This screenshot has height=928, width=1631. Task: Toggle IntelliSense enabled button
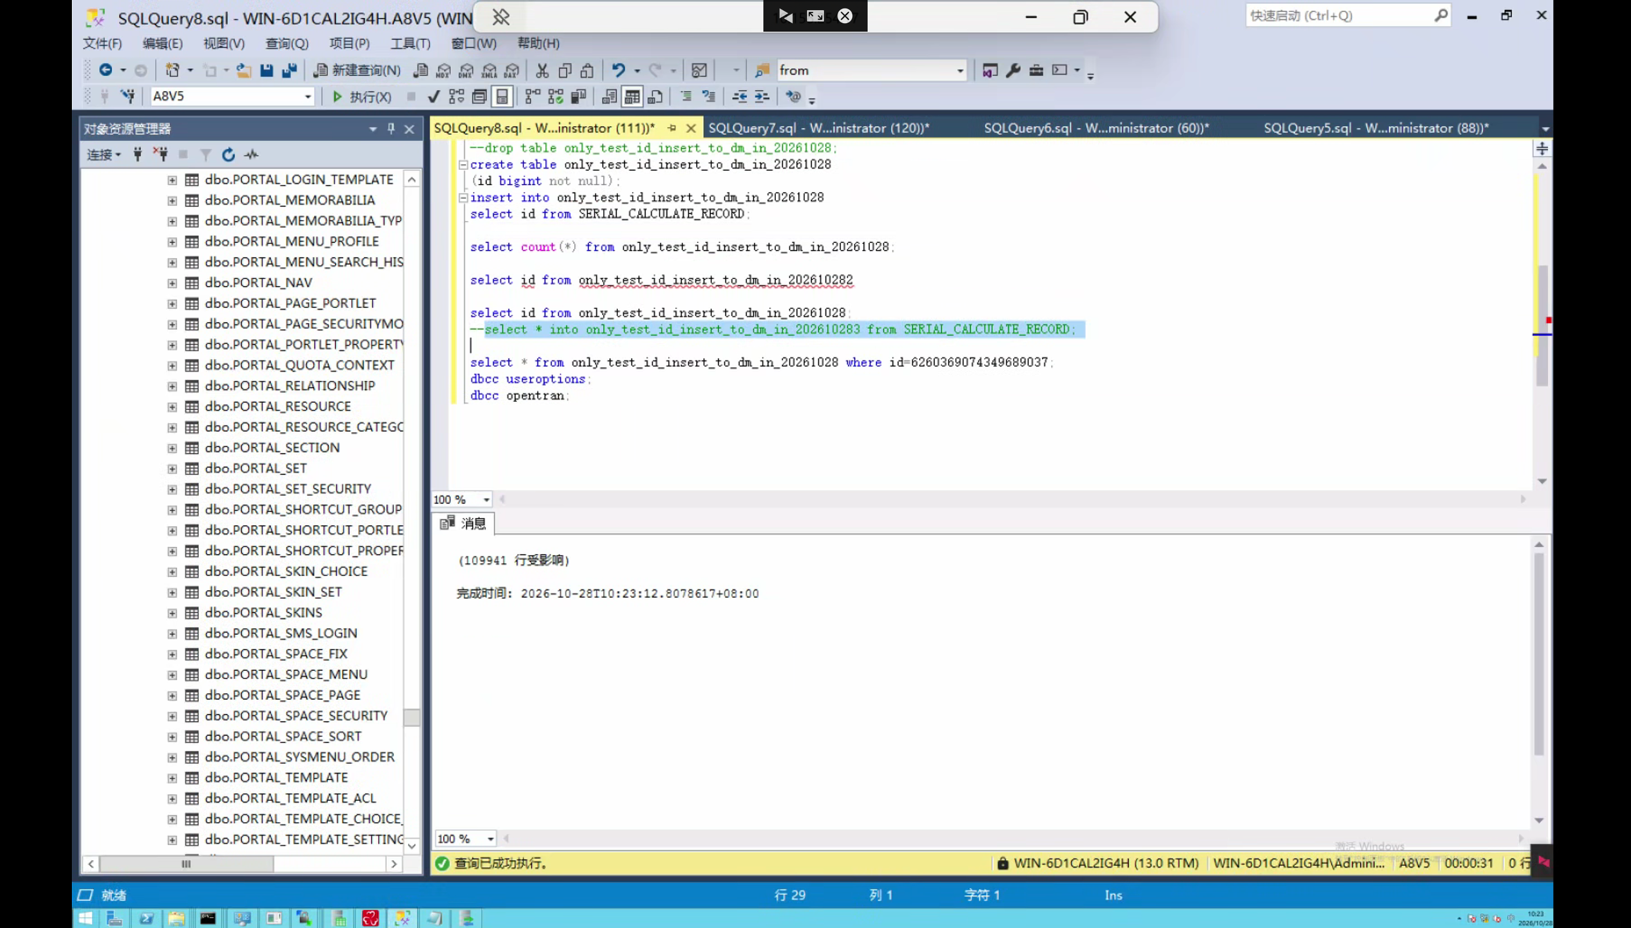coord(503,97)
